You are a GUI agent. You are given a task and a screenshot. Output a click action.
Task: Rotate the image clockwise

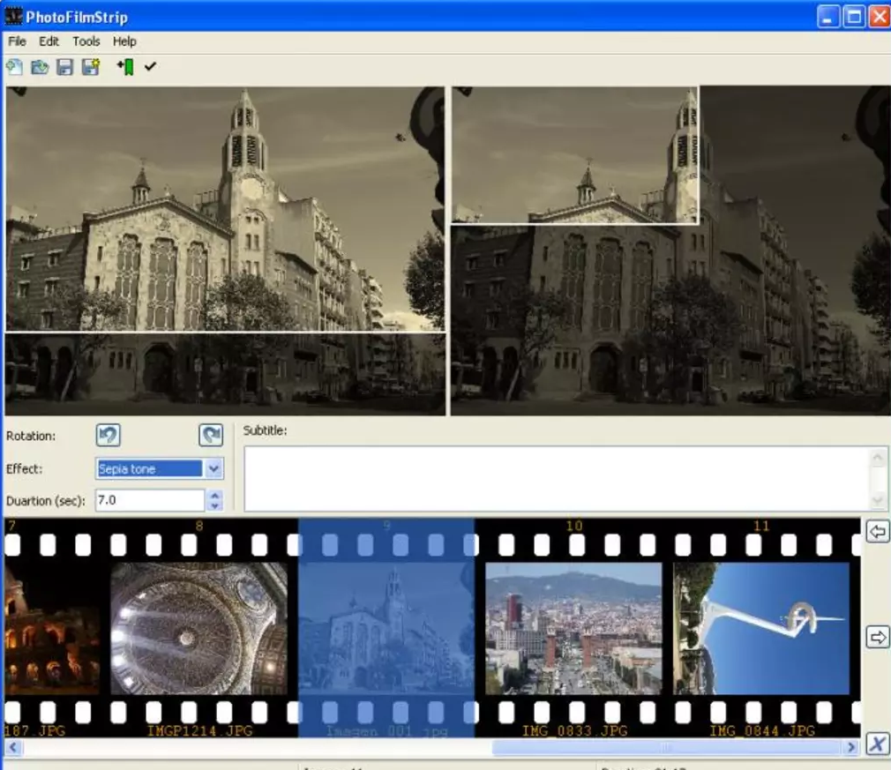pos(211,435)
